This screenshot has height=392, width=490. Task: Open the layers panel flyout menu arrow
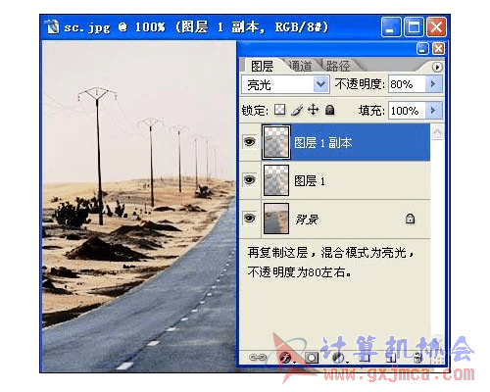(x=437, y=67)
